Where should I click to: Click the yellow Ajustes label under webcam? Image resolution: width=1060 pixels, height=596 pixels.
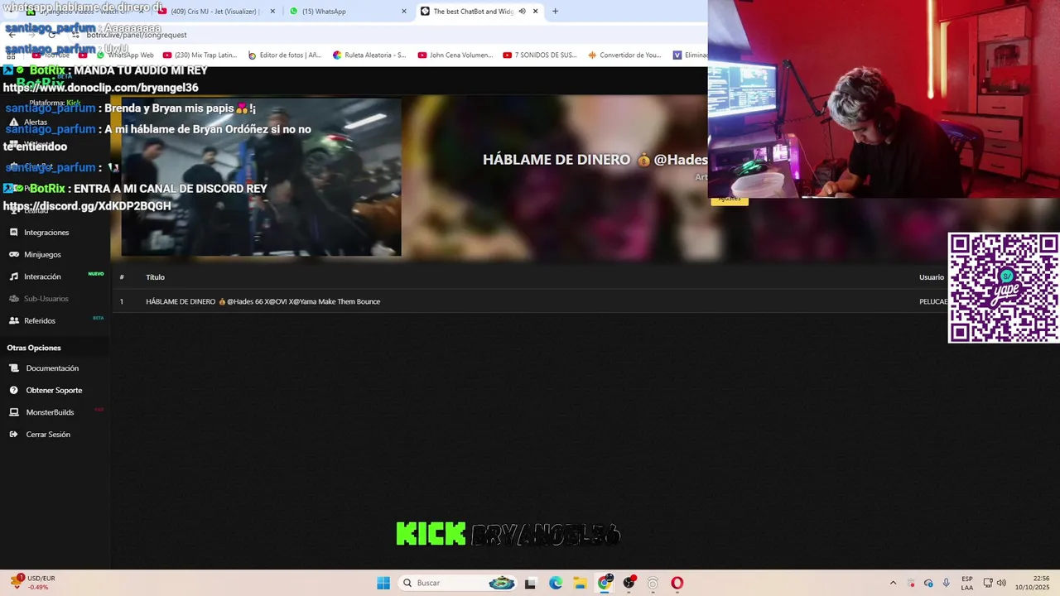(730, 199)
